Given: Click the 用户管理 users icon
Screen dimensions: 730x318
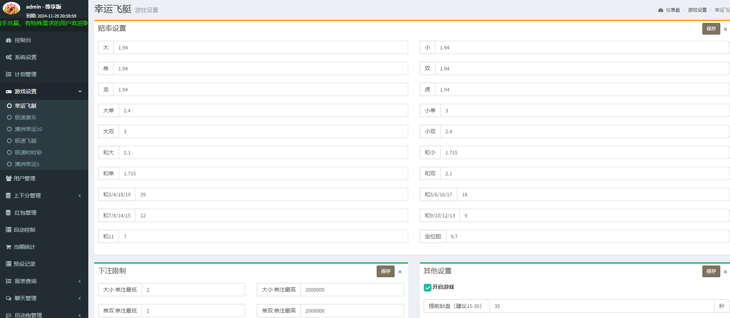Looking at the screenshot, I should [9, 178].
